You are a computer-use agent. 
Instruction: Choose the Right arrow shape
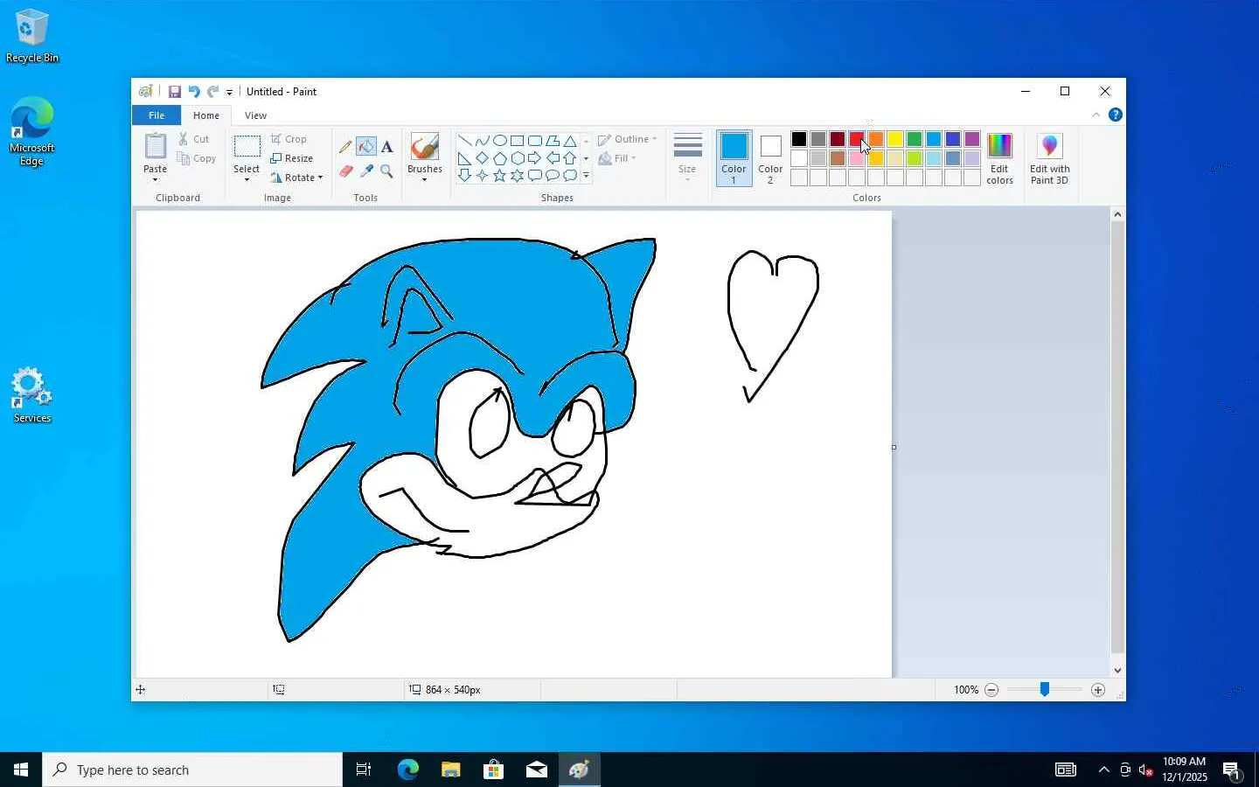click(x=534, y=158)
